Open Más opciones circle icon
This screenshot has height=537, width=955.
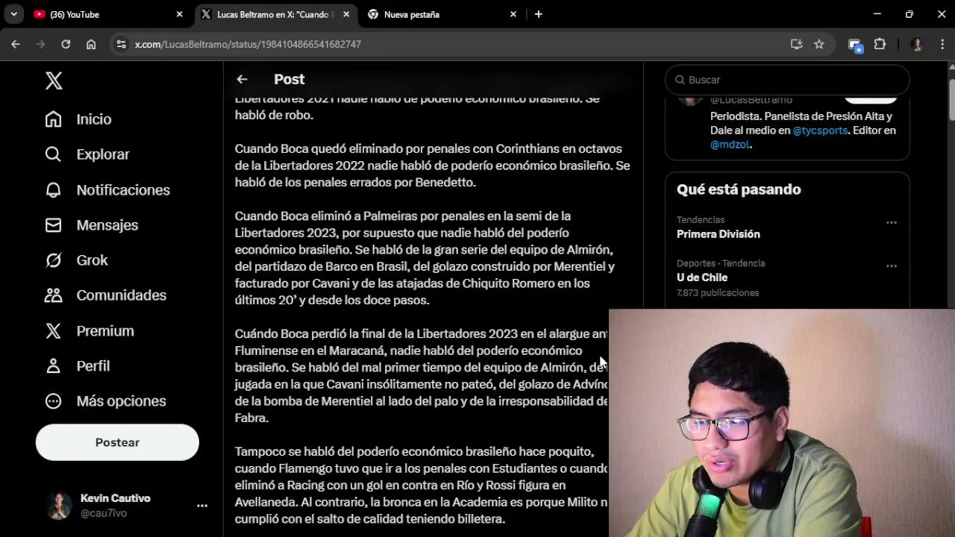click(x=53, y=401)
